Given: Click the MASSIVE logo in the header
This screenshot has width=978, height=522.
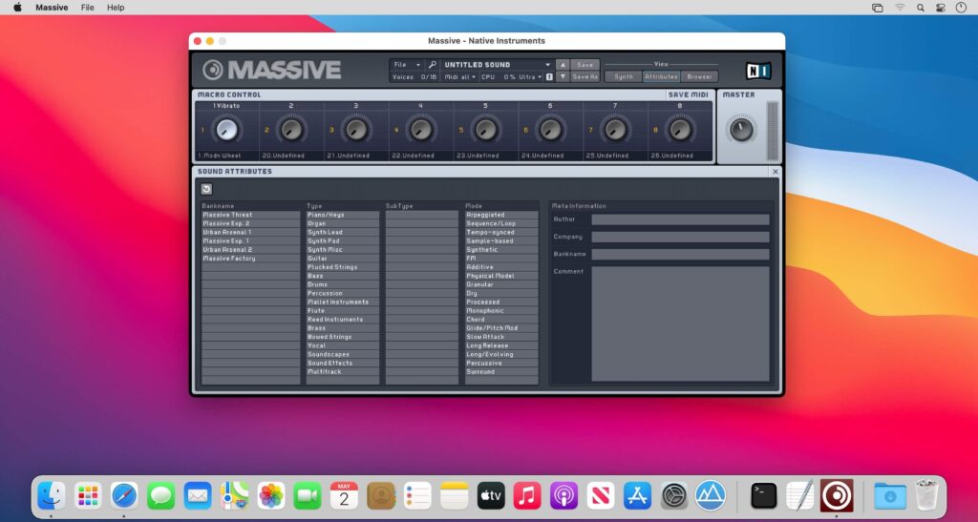Looking at the screenshot, I should [272, 70].
